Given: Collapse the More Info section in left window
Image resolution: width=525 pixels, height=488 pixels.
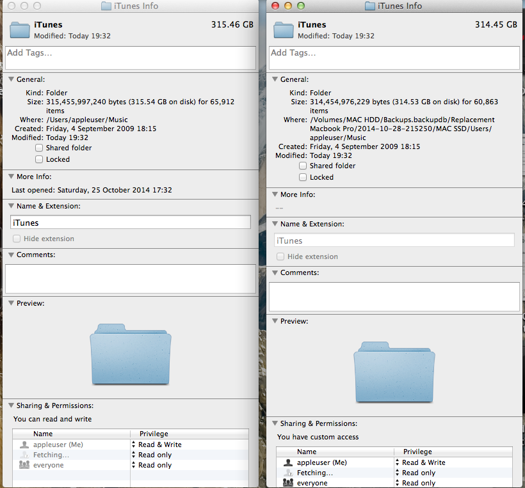Looking at the screenshot, I should point(11,177).
